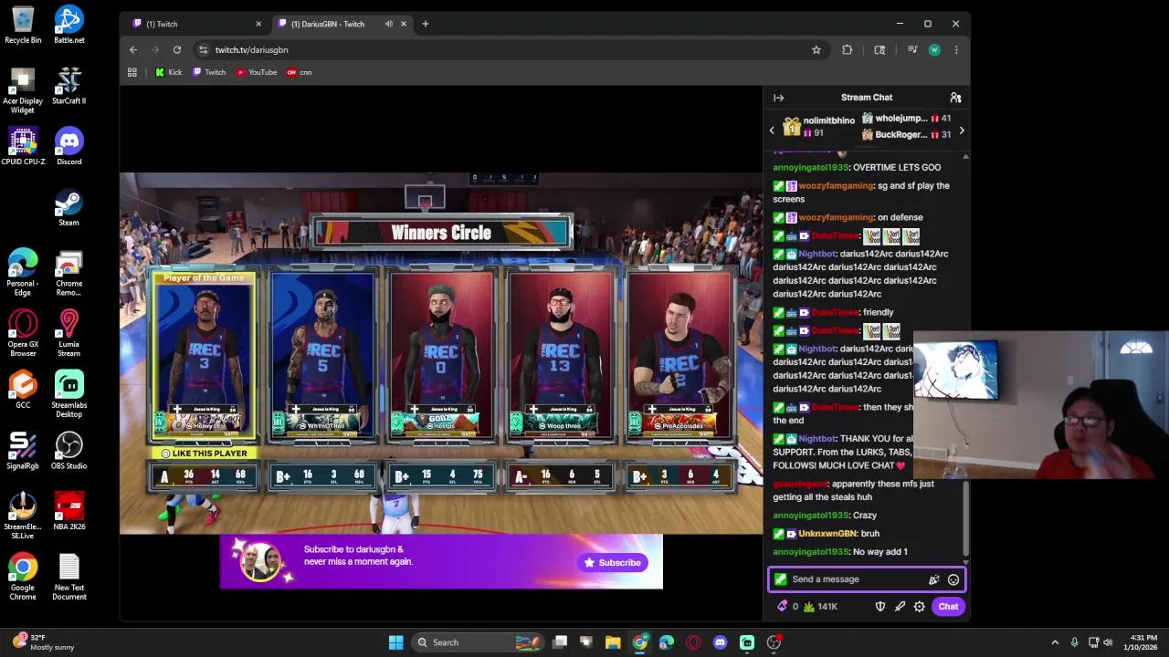The height and width of the screenshot is (657, 1169).
Task: Show the previous gift leaderboard entries
Action: point(772,130)
